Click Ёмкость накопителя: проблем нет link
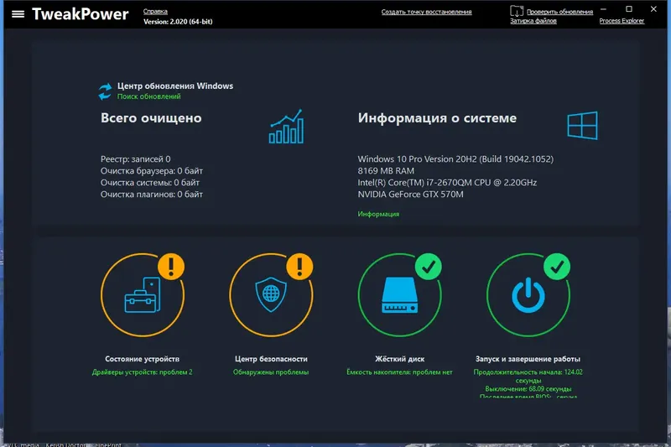This screenshot has height=447, width=671. 399,372
